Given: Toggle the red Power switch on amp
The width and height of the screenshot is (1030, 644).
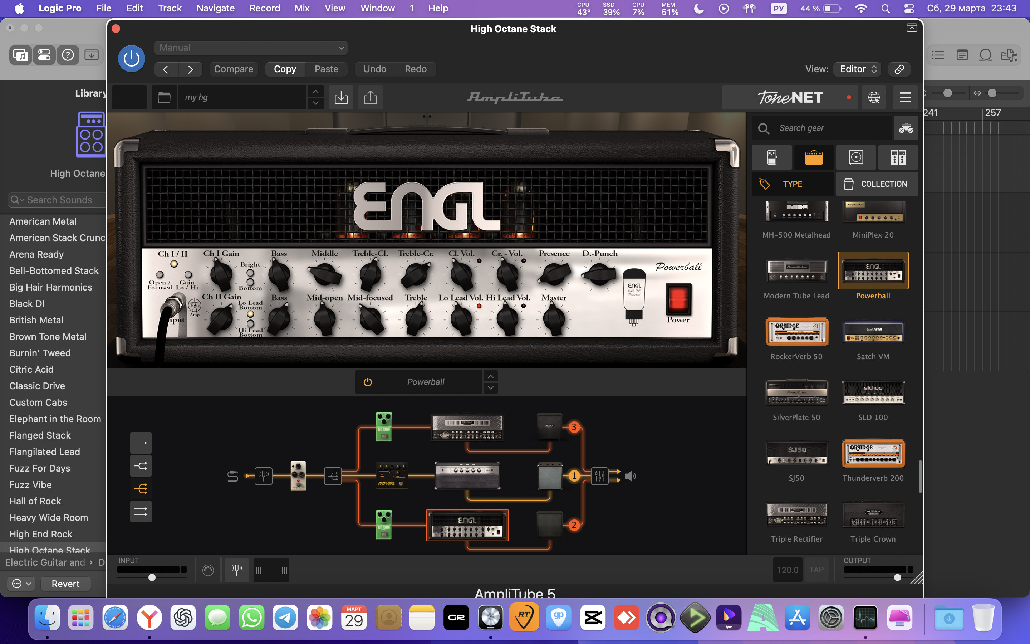Looking at the screenshot, I should pos(678,299).
